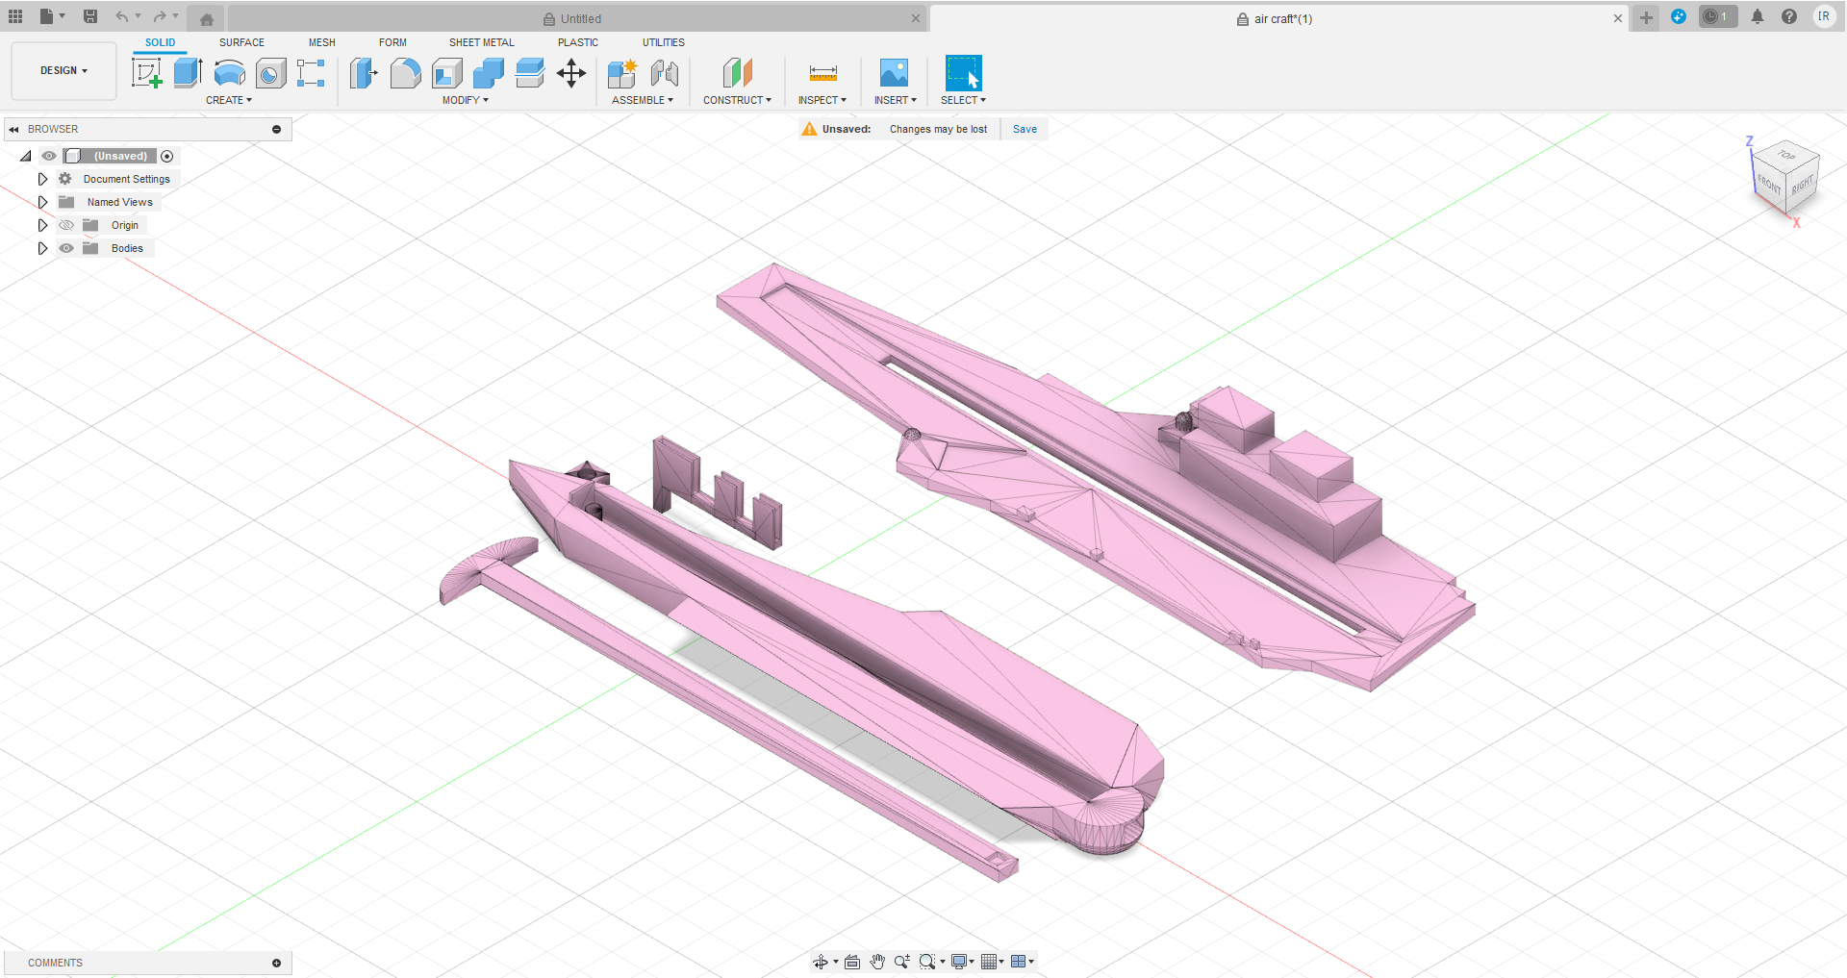Switch to the MESH tab
Viewport: 1847px width, 978px height.
click(322, 42)
